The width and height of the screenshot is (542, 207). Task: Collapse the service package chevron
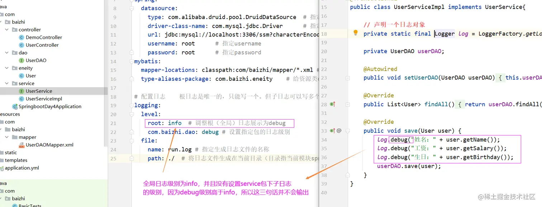click(7, 83)
